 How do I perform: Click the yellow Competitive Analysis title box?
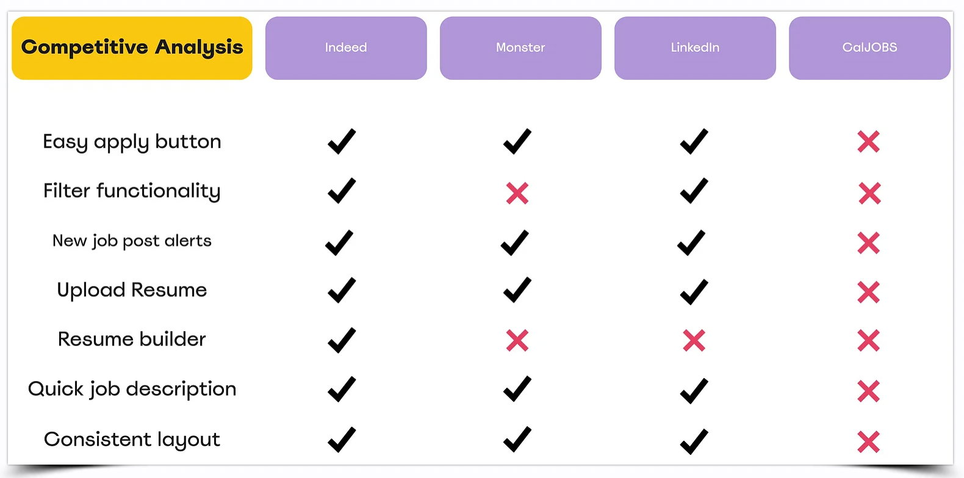coord(132,48)
